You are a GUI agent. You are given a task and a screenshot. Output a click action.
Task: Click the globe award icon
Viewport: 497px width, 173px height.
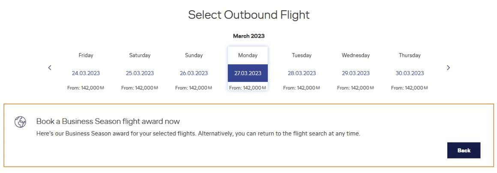click(20, 122)
